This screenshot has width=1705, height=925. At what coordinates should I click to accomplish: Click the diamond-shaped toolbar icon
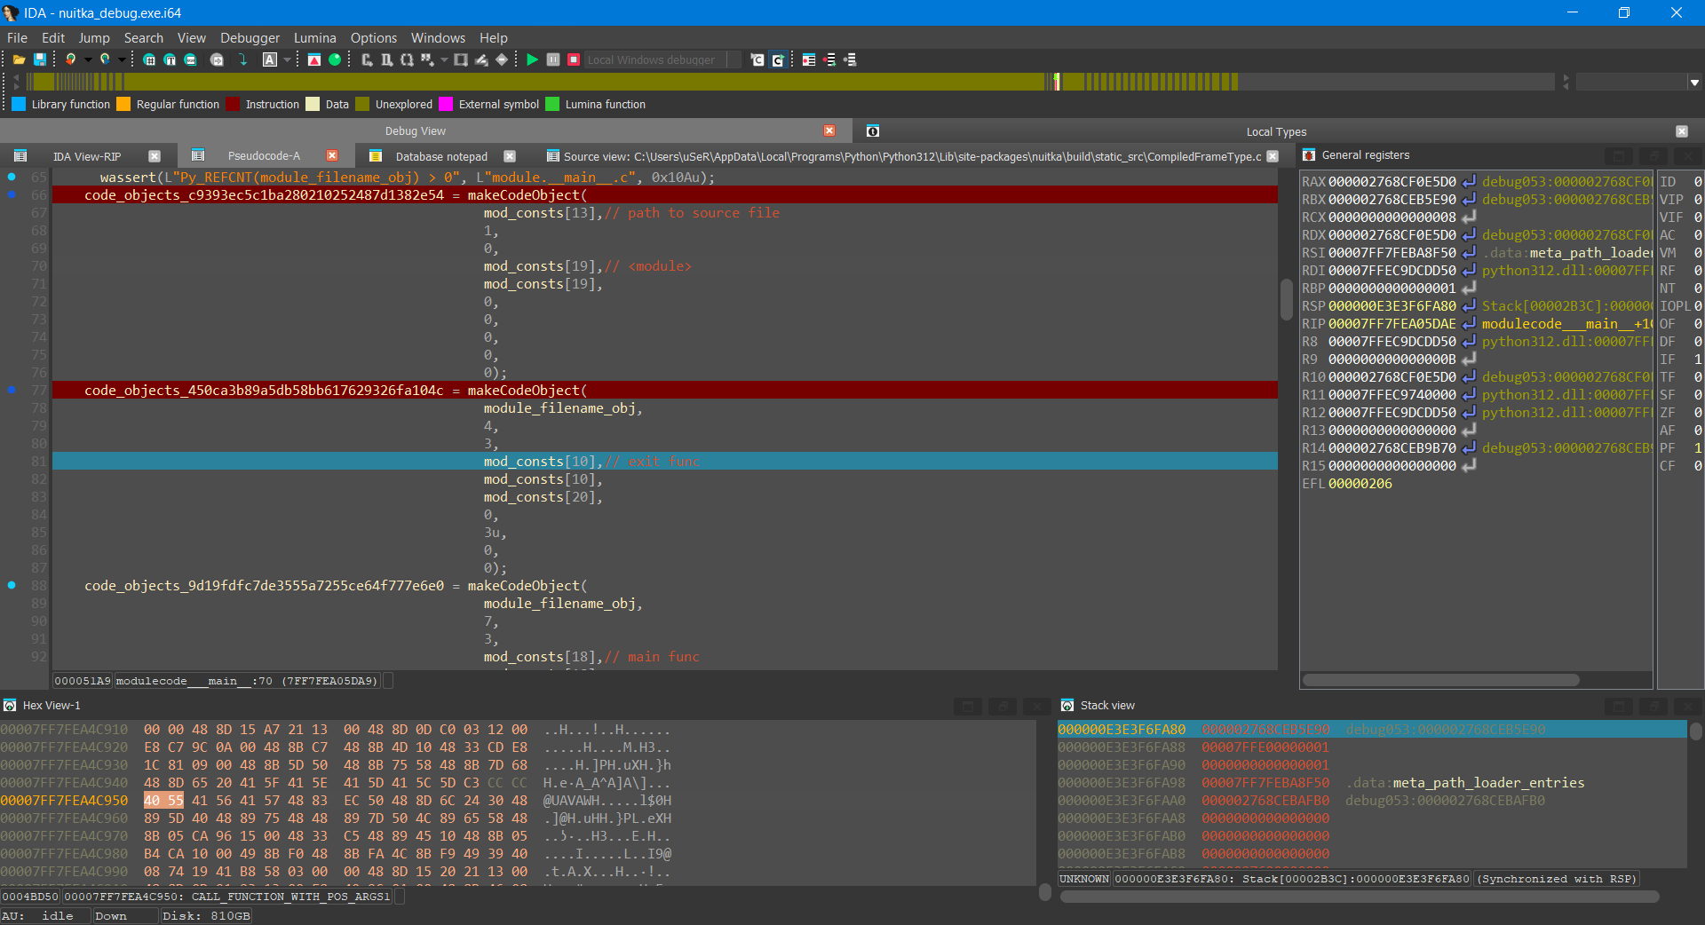tap(502, 59)
